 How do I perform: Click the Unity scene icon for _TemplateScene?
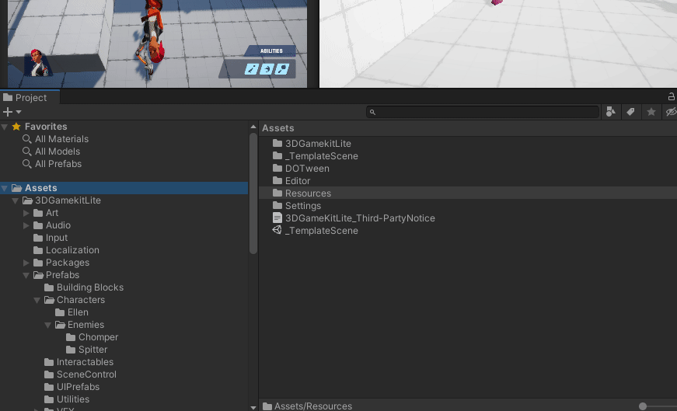277,230
